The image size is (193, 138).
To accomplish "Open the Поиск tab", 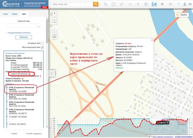I will point(14,14).
